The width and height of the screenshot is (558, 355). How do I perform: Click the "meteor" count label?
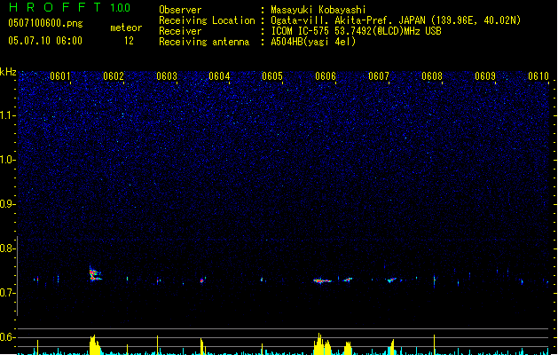(x=126, y=28)
